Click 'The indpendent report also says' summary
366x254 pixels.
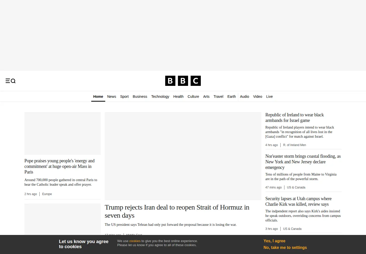(x=303, y=216)
